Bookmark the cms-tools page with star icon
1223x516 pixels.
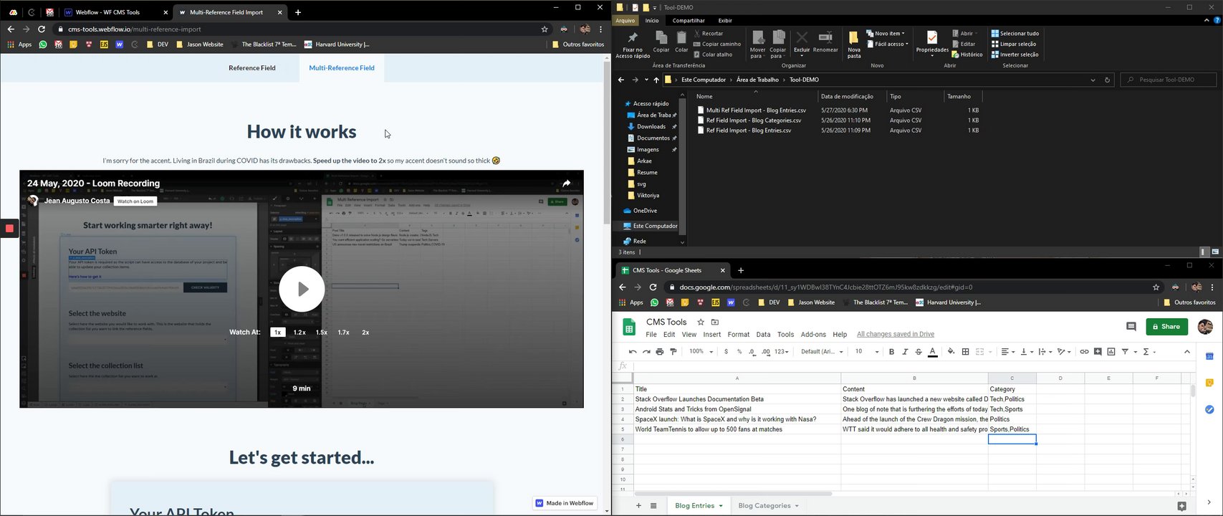coord(545,29)
